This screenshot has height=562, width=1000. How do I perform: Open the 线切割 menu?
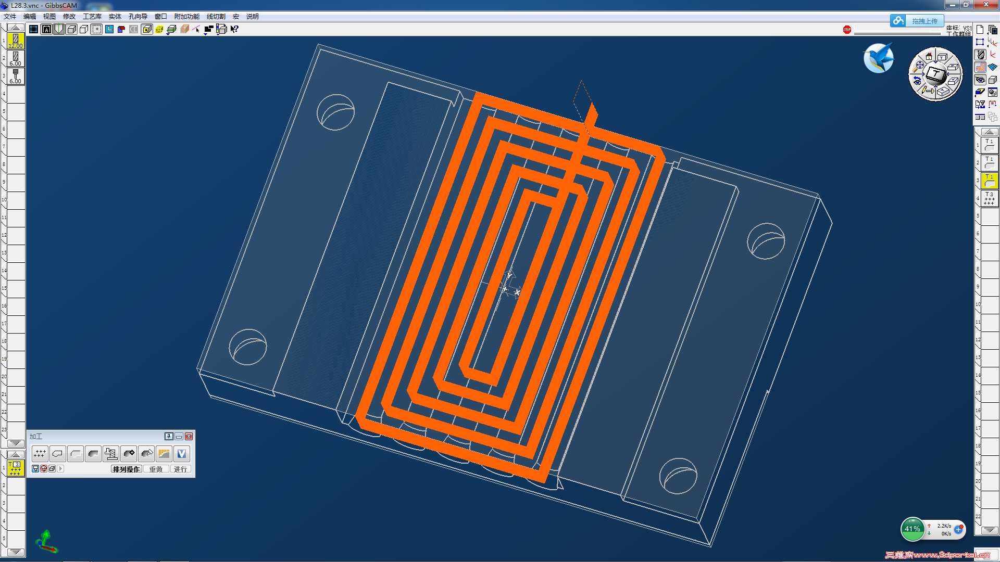click(x=216, y=17)
